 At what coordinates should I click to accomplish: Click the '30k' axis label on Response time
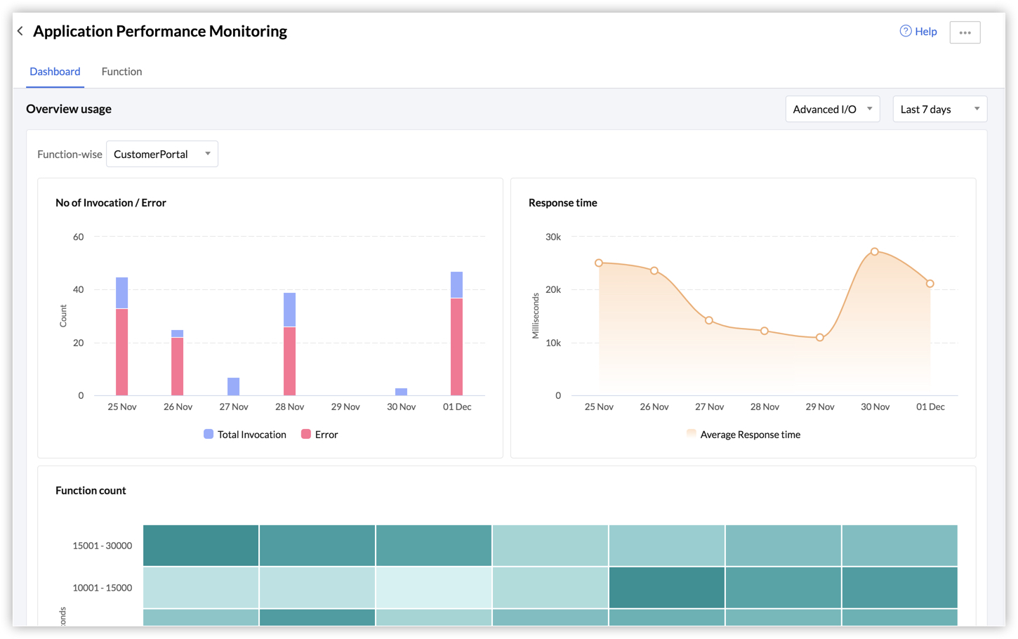click(553, 237)
